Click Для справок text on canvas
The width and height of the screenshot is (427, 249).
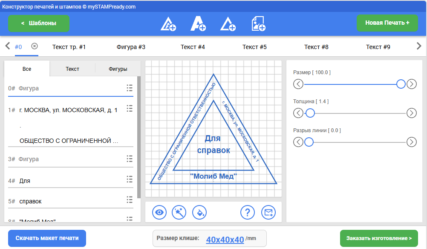point(213,144)
